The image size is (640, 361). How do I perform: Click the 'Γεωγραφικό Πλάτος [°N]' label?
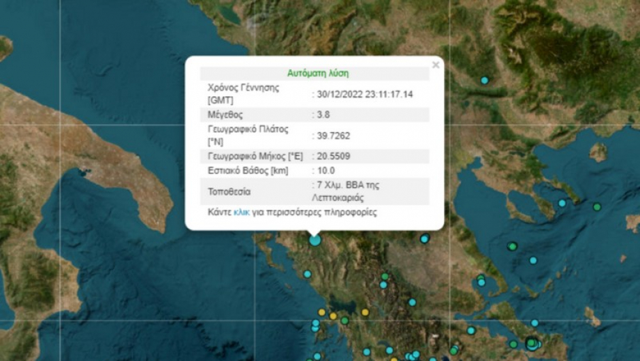coord(248,136)
